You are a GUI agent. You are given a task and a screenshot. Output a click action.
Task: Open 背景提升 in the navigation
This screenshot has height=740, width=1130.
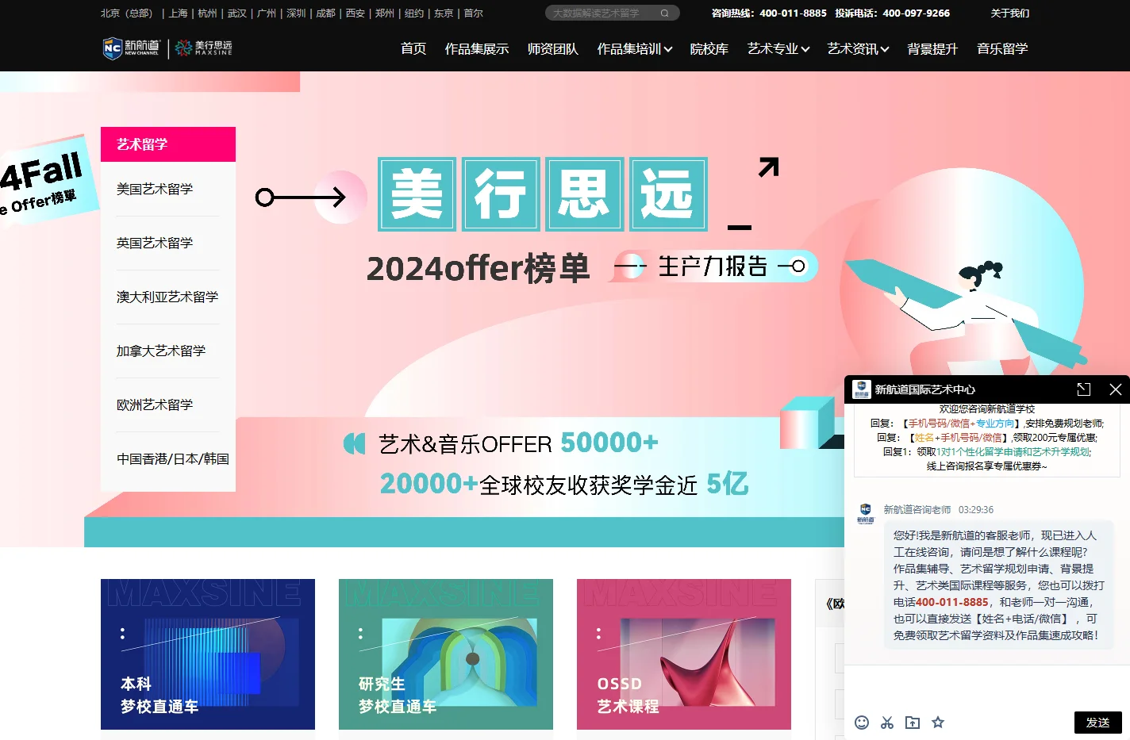point(932,49)
